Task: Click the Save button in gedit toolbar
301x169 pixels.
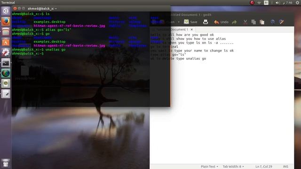Action: click(x=190, y=22)
